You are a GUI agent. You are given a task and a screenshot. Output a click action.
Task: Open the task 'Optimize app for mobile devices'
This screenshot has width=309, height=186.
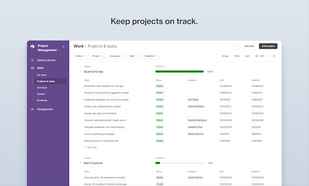click(101, 141)
